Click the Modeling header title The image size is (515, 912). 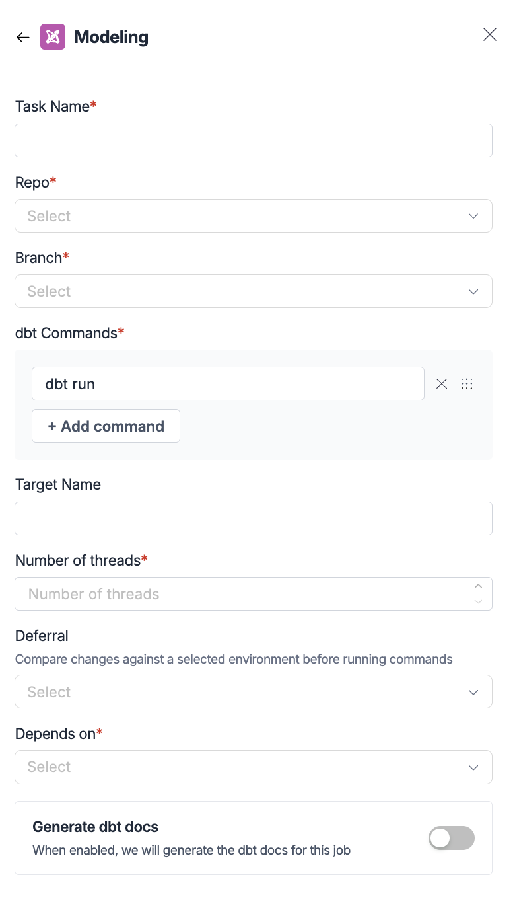click(111, 37)
